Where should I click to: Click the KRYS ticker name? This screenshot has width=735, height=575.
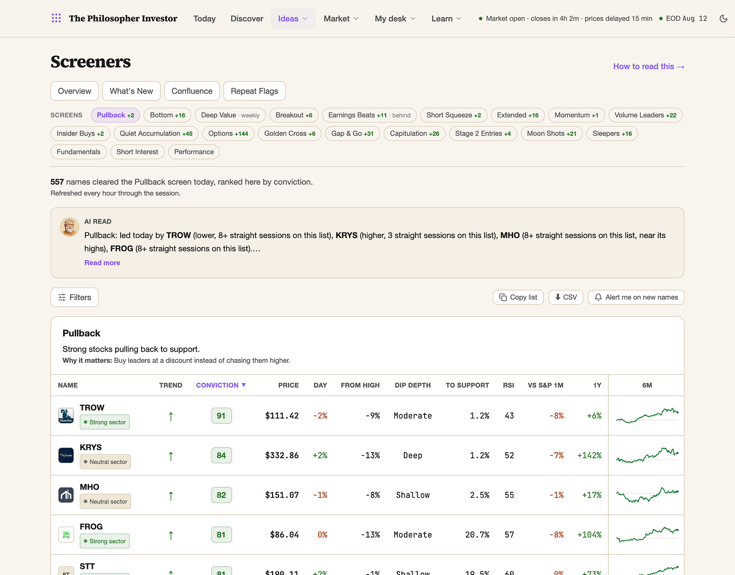coord(91,447)
